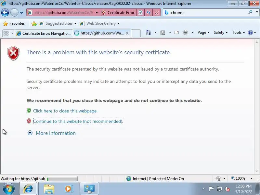Click the red shield beside Continue link
The width and height of the screenshot is (260, 195).
tap(29, 121)
